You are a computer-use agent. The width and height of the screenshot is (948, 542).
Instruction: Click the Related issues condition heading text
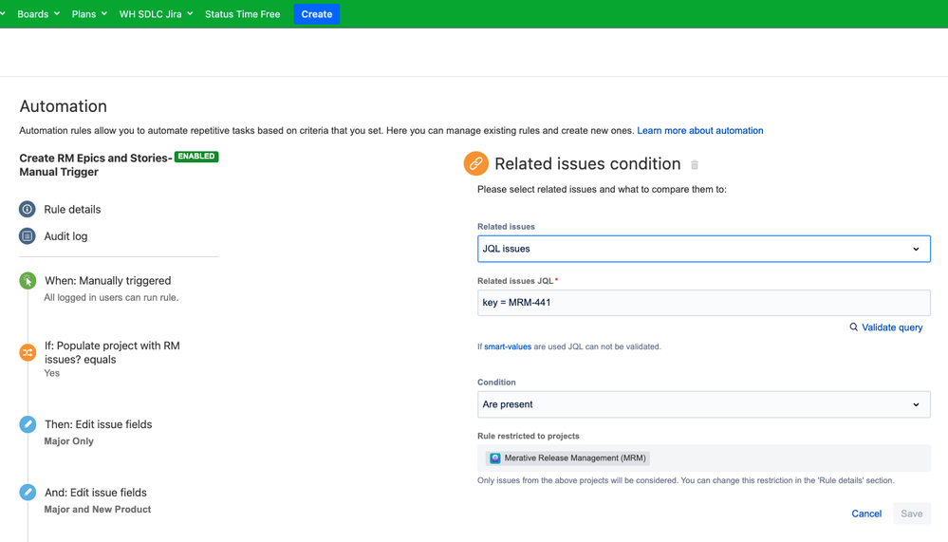point(587,164)
